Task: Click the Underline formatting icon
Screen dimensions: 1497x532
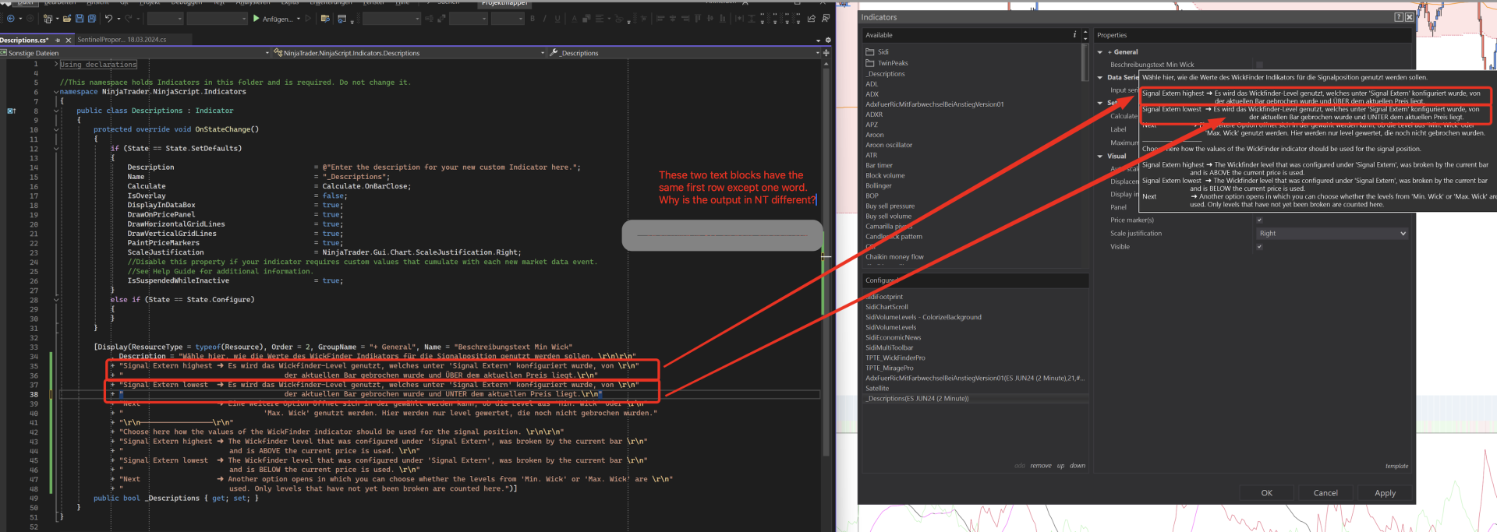Action: click(557, 19)
